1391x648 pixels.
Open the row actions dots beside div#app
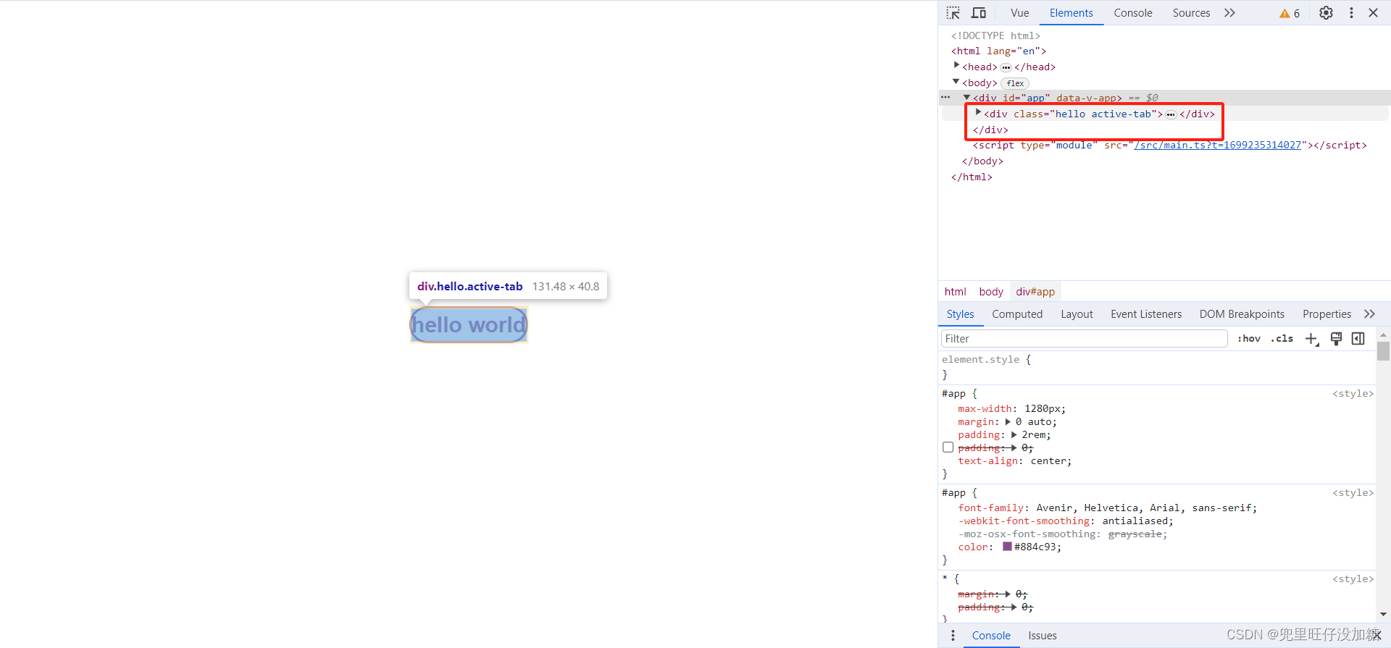tap(945, 97)
